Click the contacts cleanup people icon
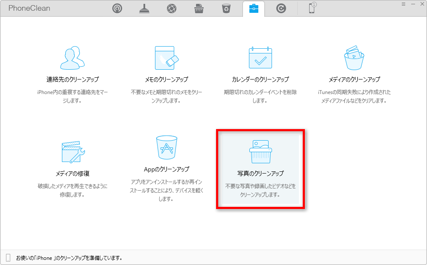The width and height of the screenshot is (427, 265). 72,58
